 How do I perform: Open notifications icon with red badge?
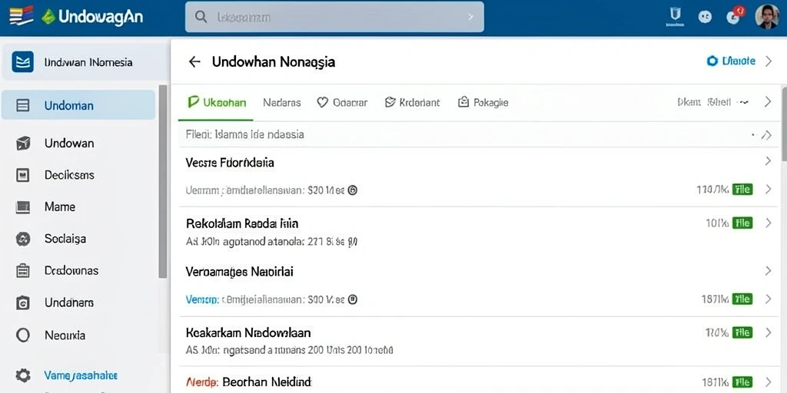(x=734, y=16)
